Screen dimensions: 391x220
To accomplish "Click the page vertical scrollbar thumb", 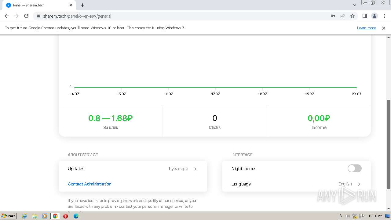I will pyautogui.click(x=389, y=144).
